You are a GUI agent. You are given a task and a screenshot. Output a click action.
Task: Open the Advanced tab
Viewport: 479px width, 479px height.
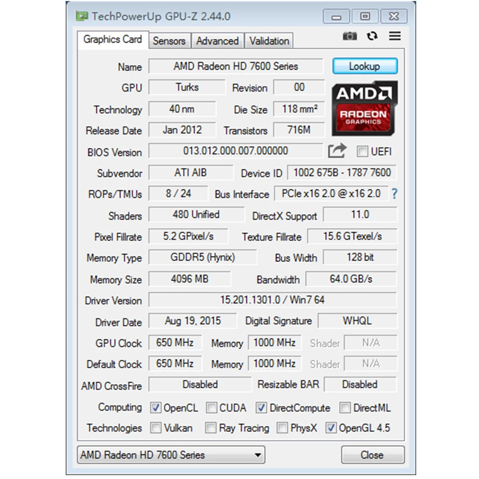pos(217,41)
